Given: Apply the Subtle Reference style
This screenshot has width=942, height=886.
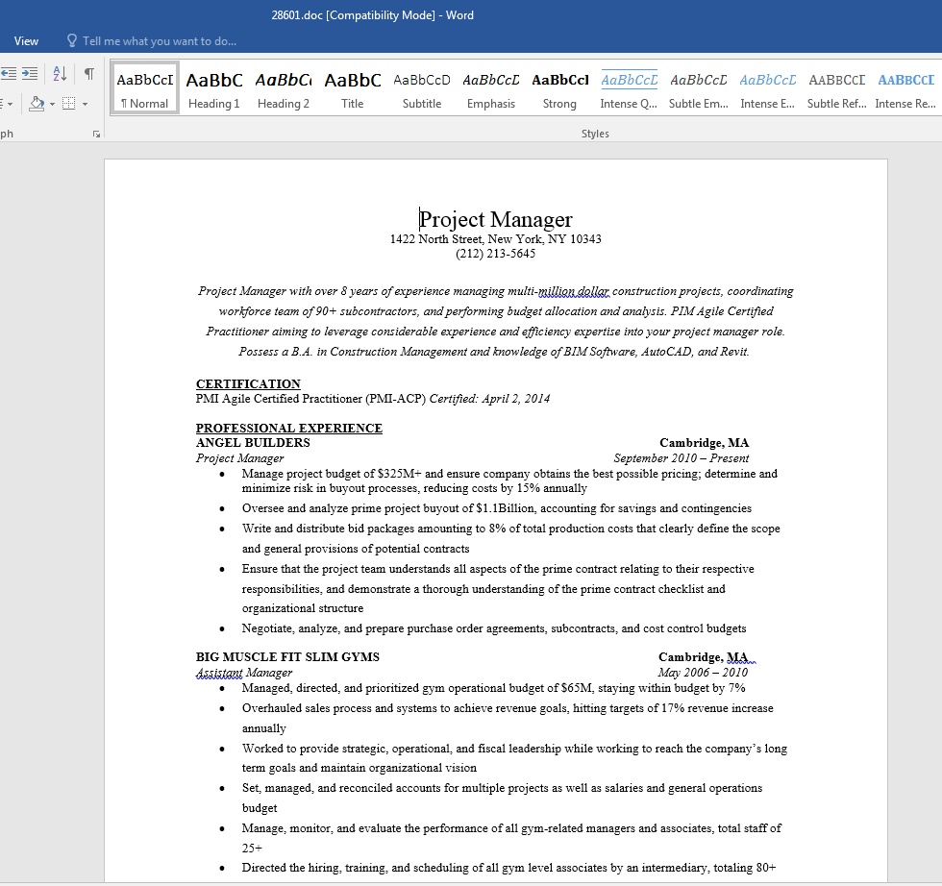Looking at the screenshot, I should coord(836,88).
